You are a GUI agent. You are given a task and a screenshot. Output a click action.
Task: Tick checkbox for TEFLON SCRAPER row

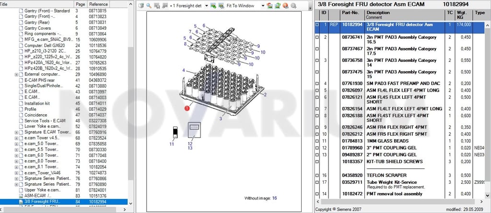coord(317,176)
